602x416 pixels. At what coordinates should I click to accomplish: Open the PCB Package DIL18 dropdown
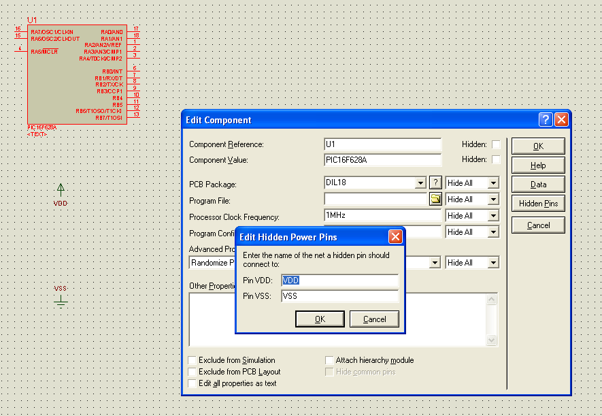point(420,183)
